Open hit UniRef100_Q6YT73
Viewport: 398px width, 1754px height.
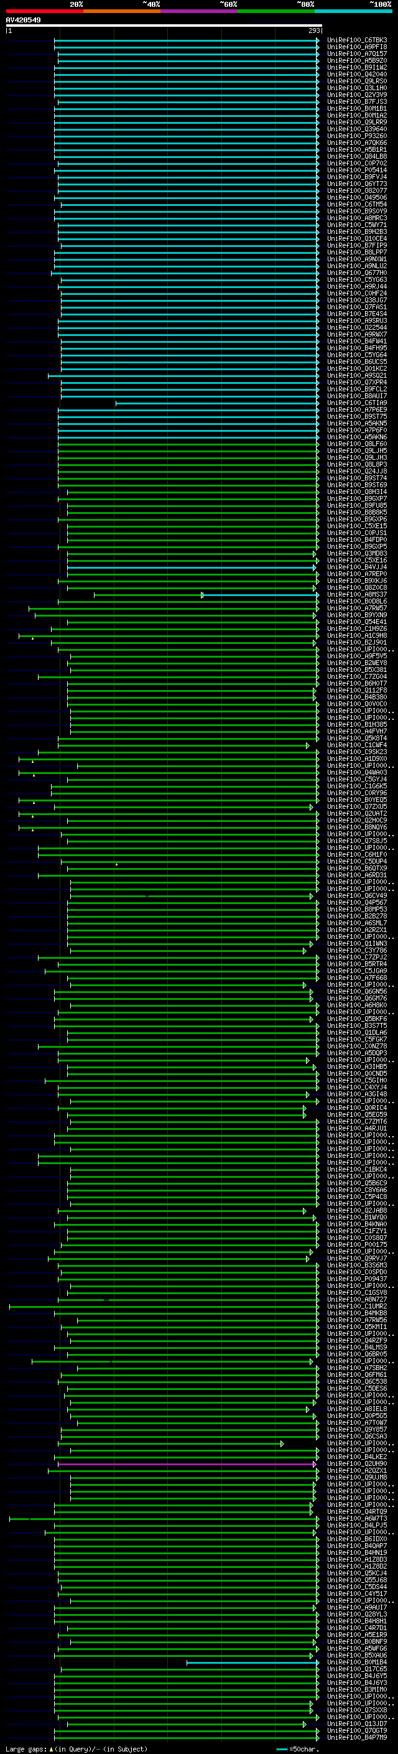[x=356, y=184]
